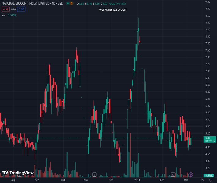Click the blue 5.07 buy price button
The image size is (217, 183).
[21, 9]
